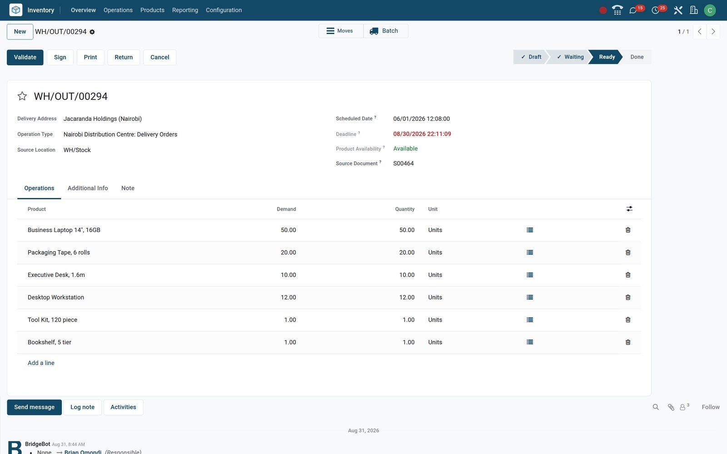727x454 pixels.
Task: Validate the delivery order
Action: 25,57
